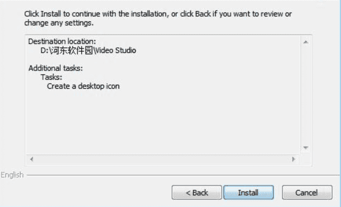Click the horizontal scrollbar's left arrow

(x=32, y=159)
